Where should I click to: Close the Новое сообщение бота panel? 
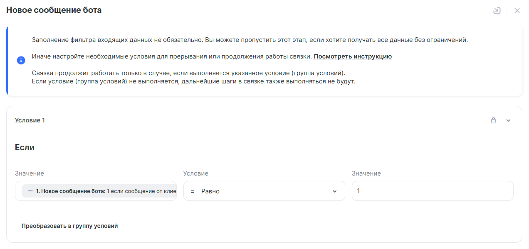pos(517,10)
